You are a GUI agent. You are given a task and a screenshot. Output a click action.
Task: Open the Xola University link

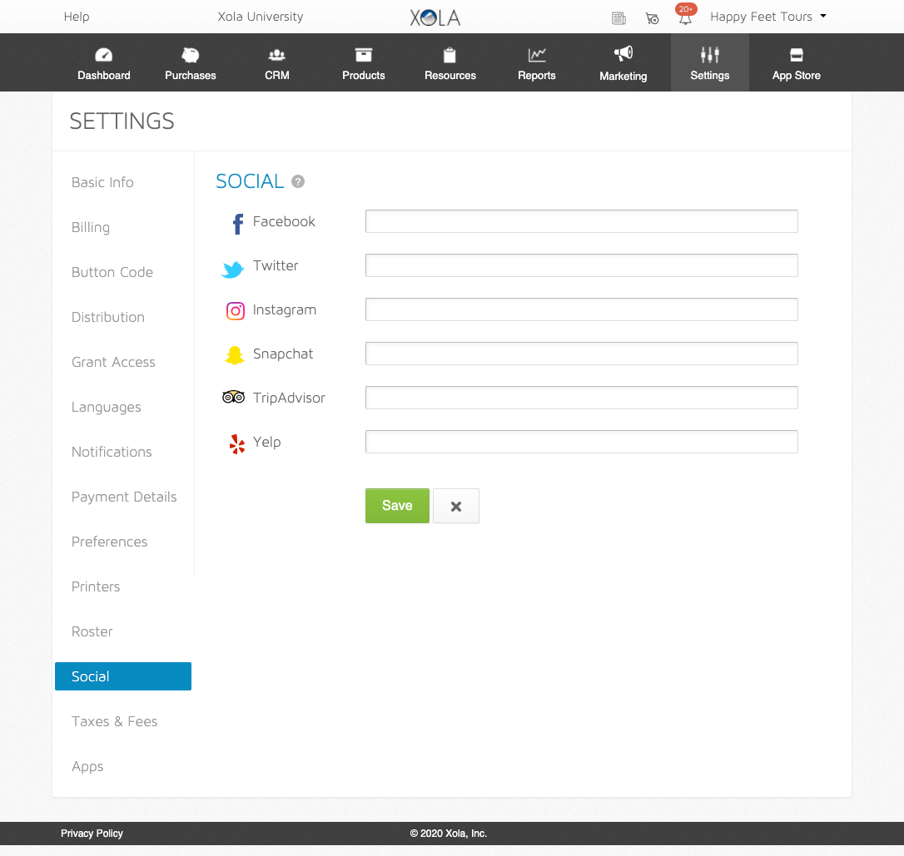261,17
